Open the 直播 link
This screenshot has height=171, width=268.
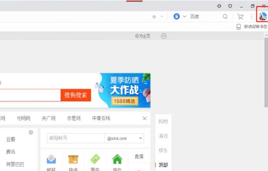pos(139,156)
